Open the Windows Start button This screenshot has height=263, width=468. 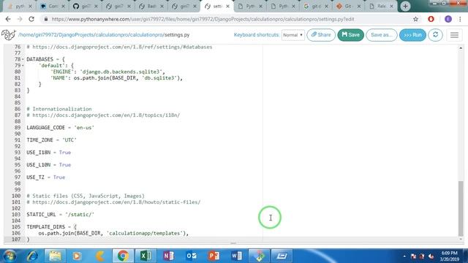[10, 256]
